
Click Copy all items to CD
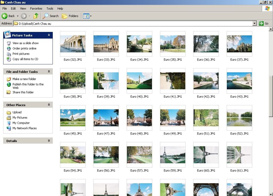point(25,59)
